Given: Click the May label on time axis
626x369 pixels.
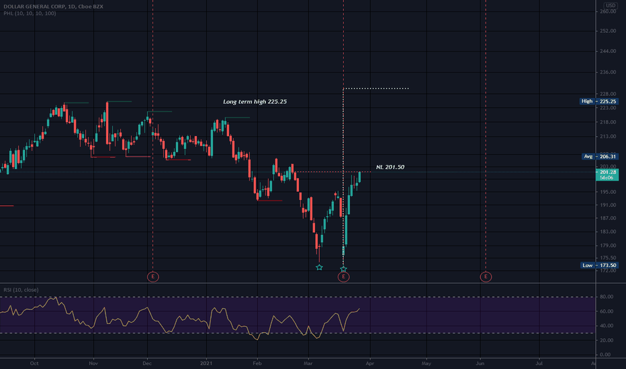Looking at the screenshot, I should click(427, 364).
